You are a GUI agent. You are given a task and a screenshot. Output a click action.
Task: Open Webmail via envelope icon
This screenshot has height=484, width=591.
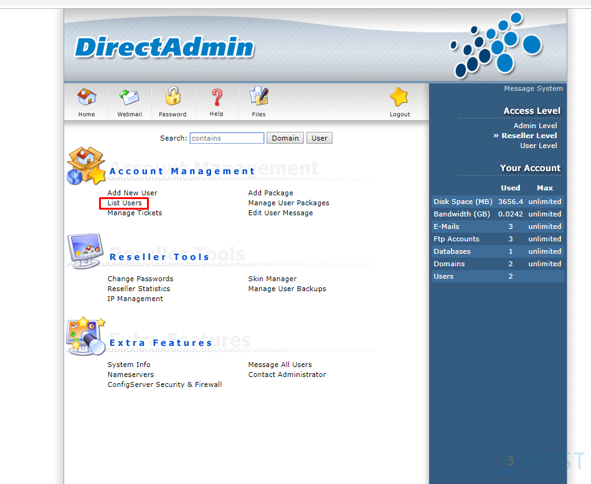coord(130,97)
